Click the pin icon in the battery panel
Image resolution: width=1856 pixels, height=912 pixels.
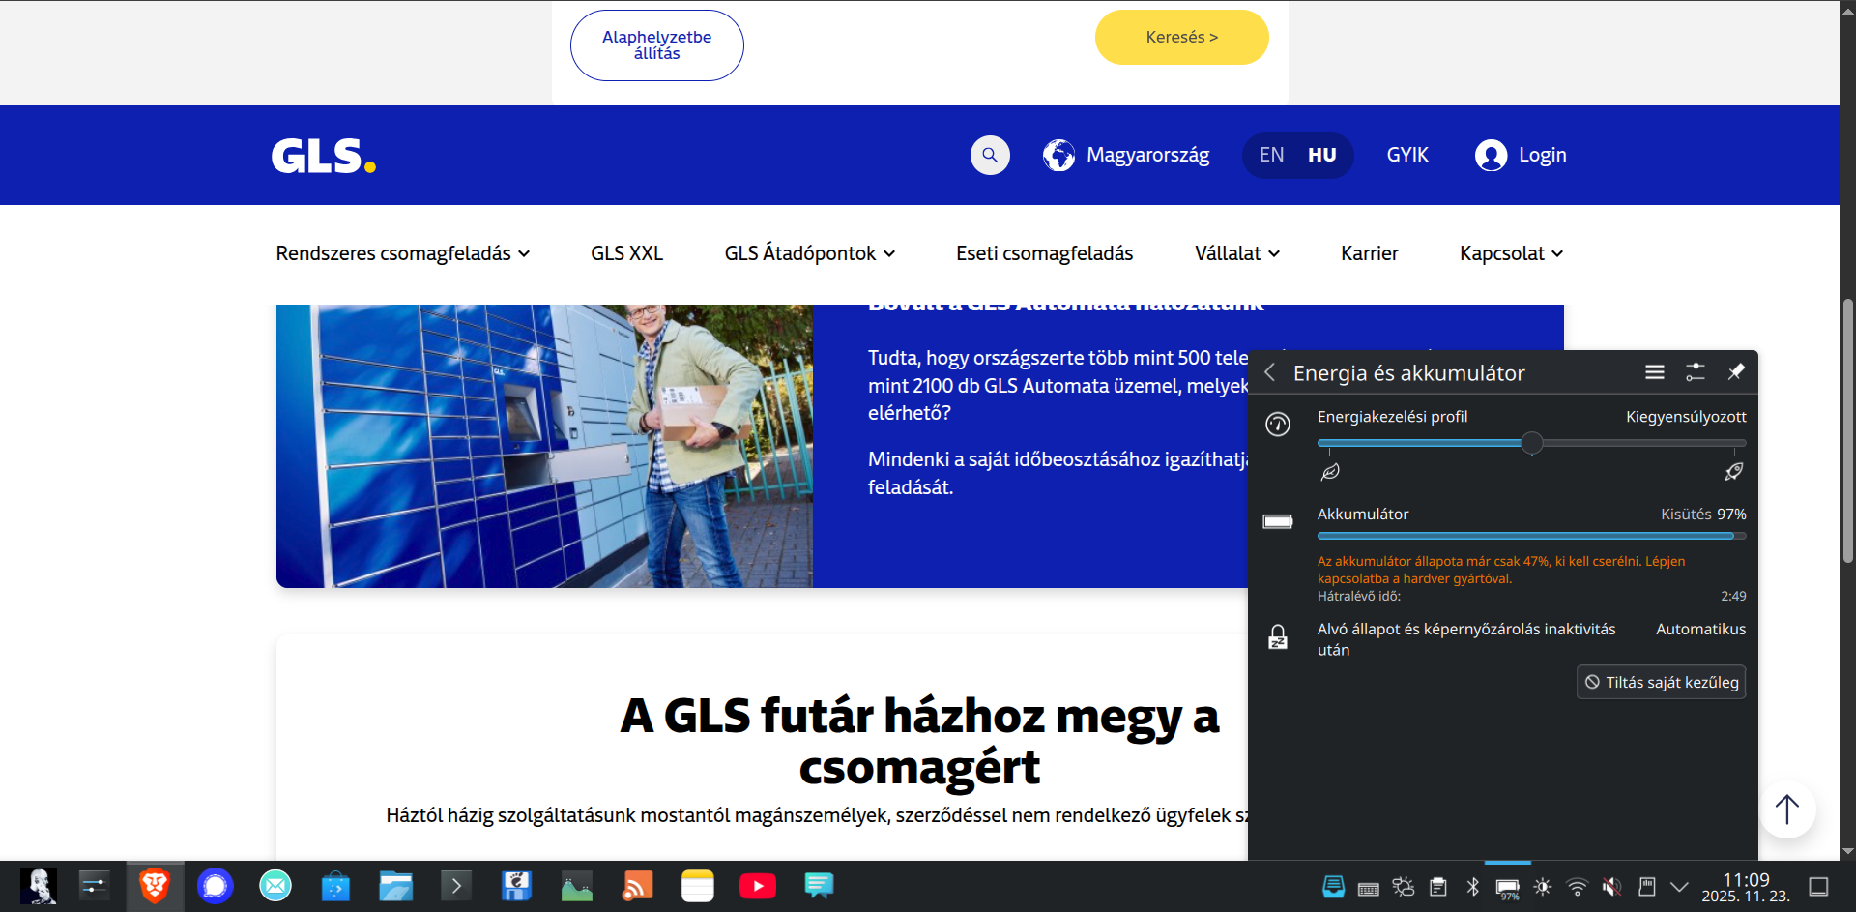(1736, 372)
